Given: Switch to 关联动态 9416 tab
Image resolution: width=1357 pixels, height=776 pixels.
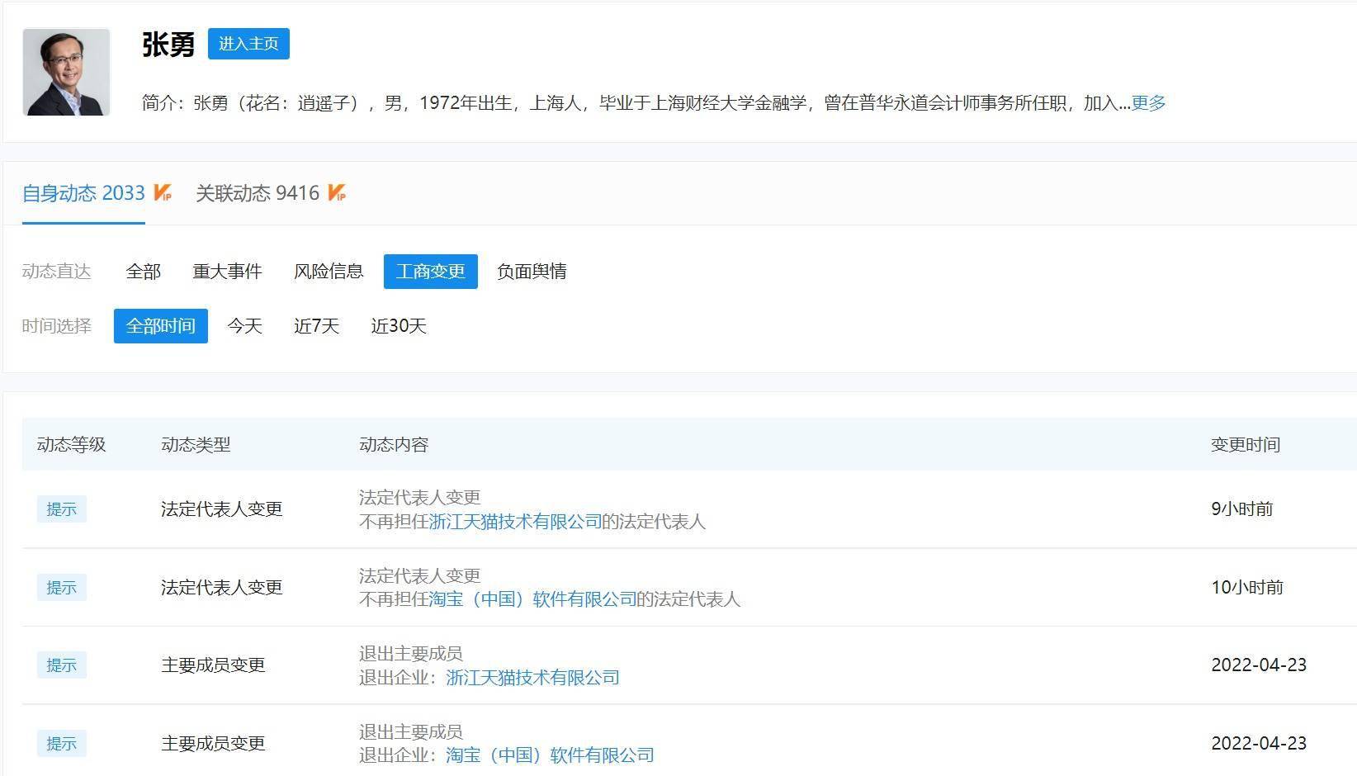Looking at the screenshot, I should pyautogui.click(x=257, y=193).
